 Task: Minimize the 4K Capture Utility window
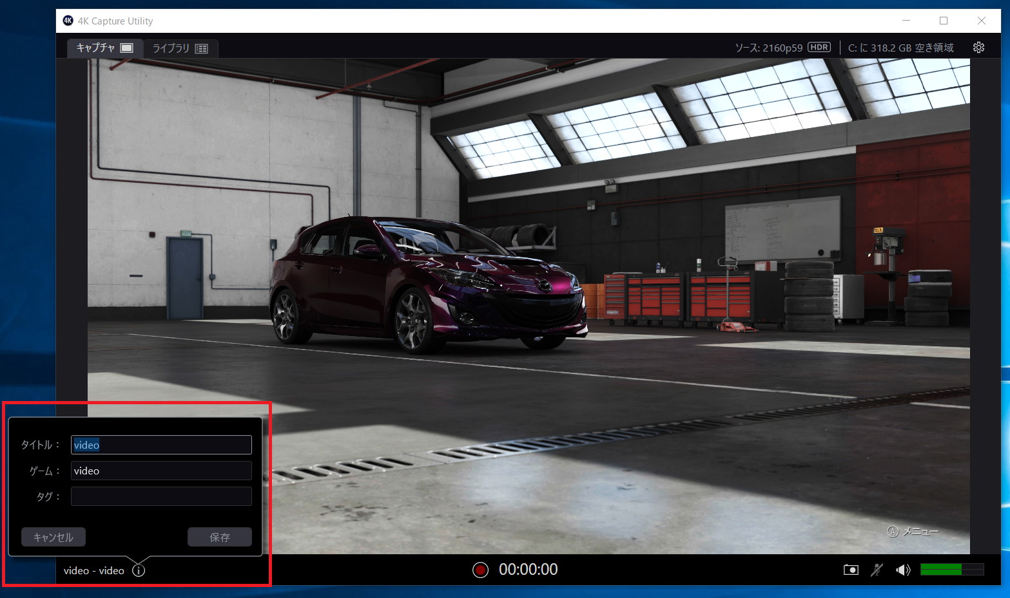coord(906,21)
